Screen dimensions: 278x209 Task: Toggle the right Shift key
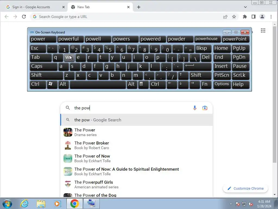tap(200, 76)
